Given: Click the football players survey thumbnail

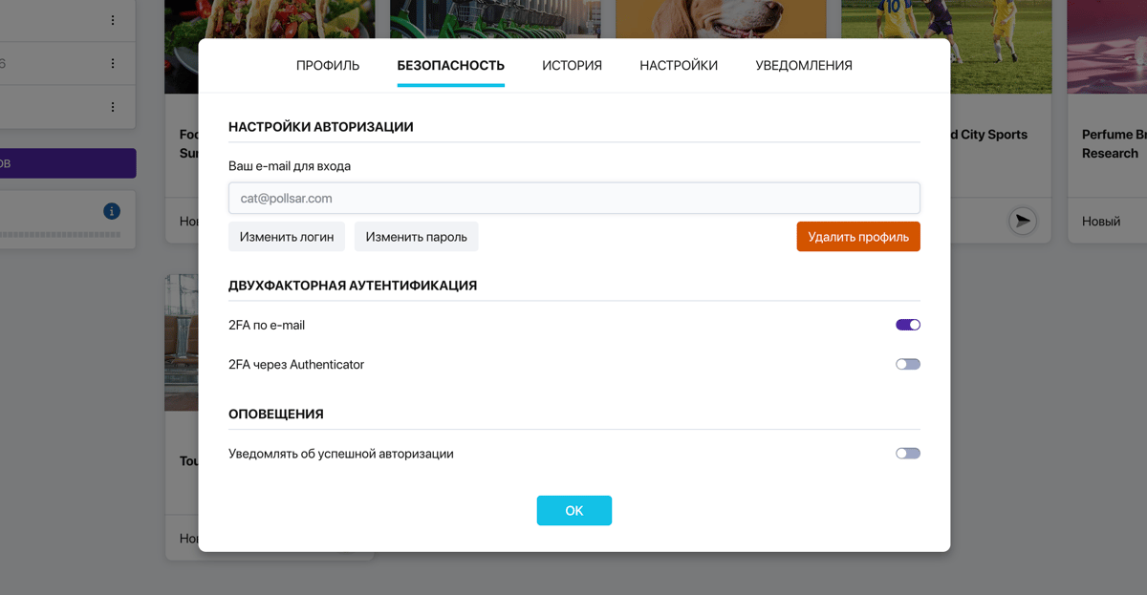Looking at the screenshot, I should tap(946, 47).
